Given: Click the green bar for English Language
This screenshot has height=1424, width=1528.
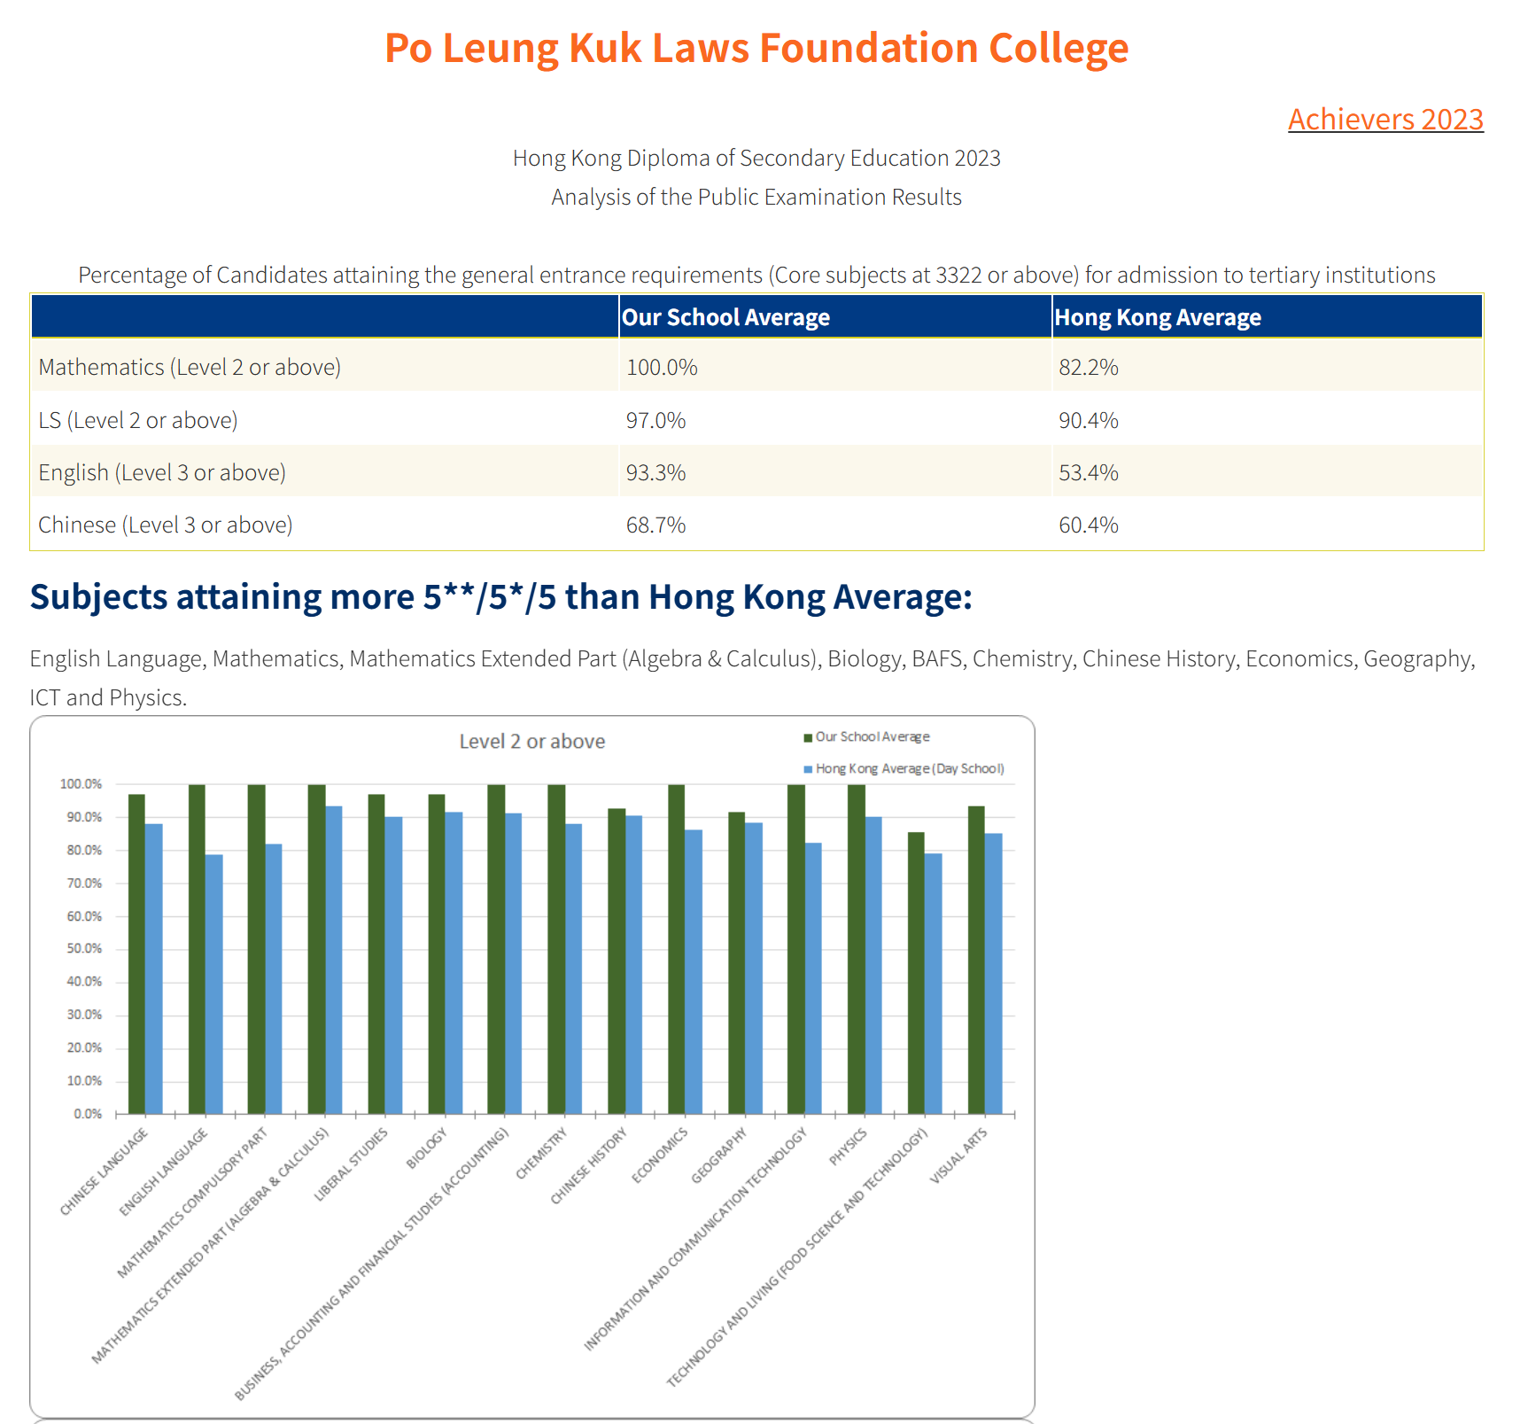Looking at the screenshot, I should pyautogui.click(x=197, y=948).
